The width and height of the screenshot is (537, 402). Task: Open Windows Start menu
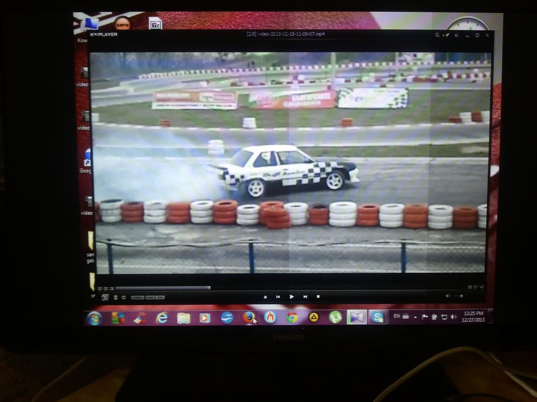(94, 318)
